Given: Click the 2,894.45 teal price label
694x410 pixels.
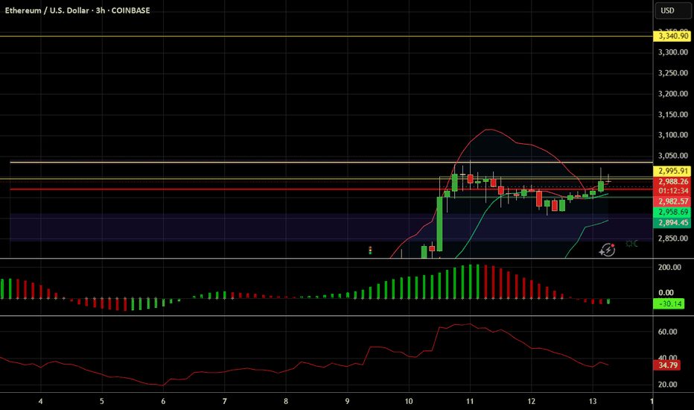Looking at the screenshot, I should 672,222.
